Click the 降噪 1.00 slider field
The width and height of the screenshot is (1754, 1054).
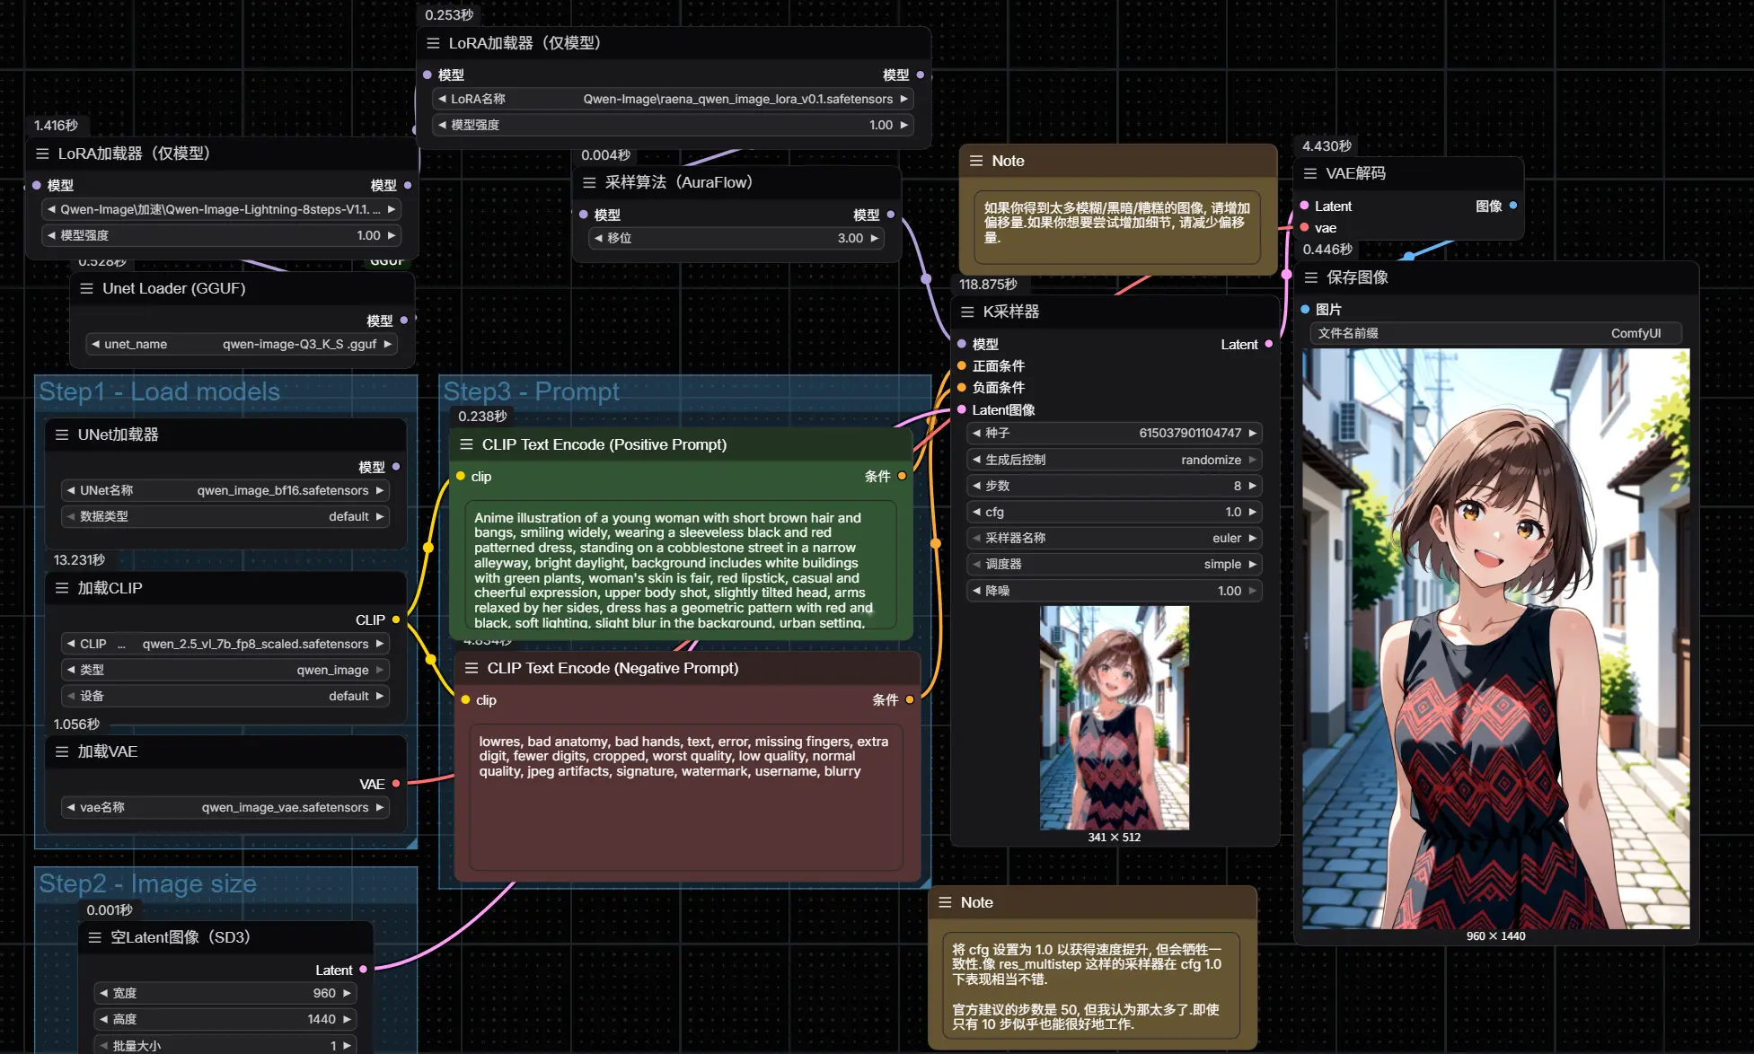click(1114, 591)
